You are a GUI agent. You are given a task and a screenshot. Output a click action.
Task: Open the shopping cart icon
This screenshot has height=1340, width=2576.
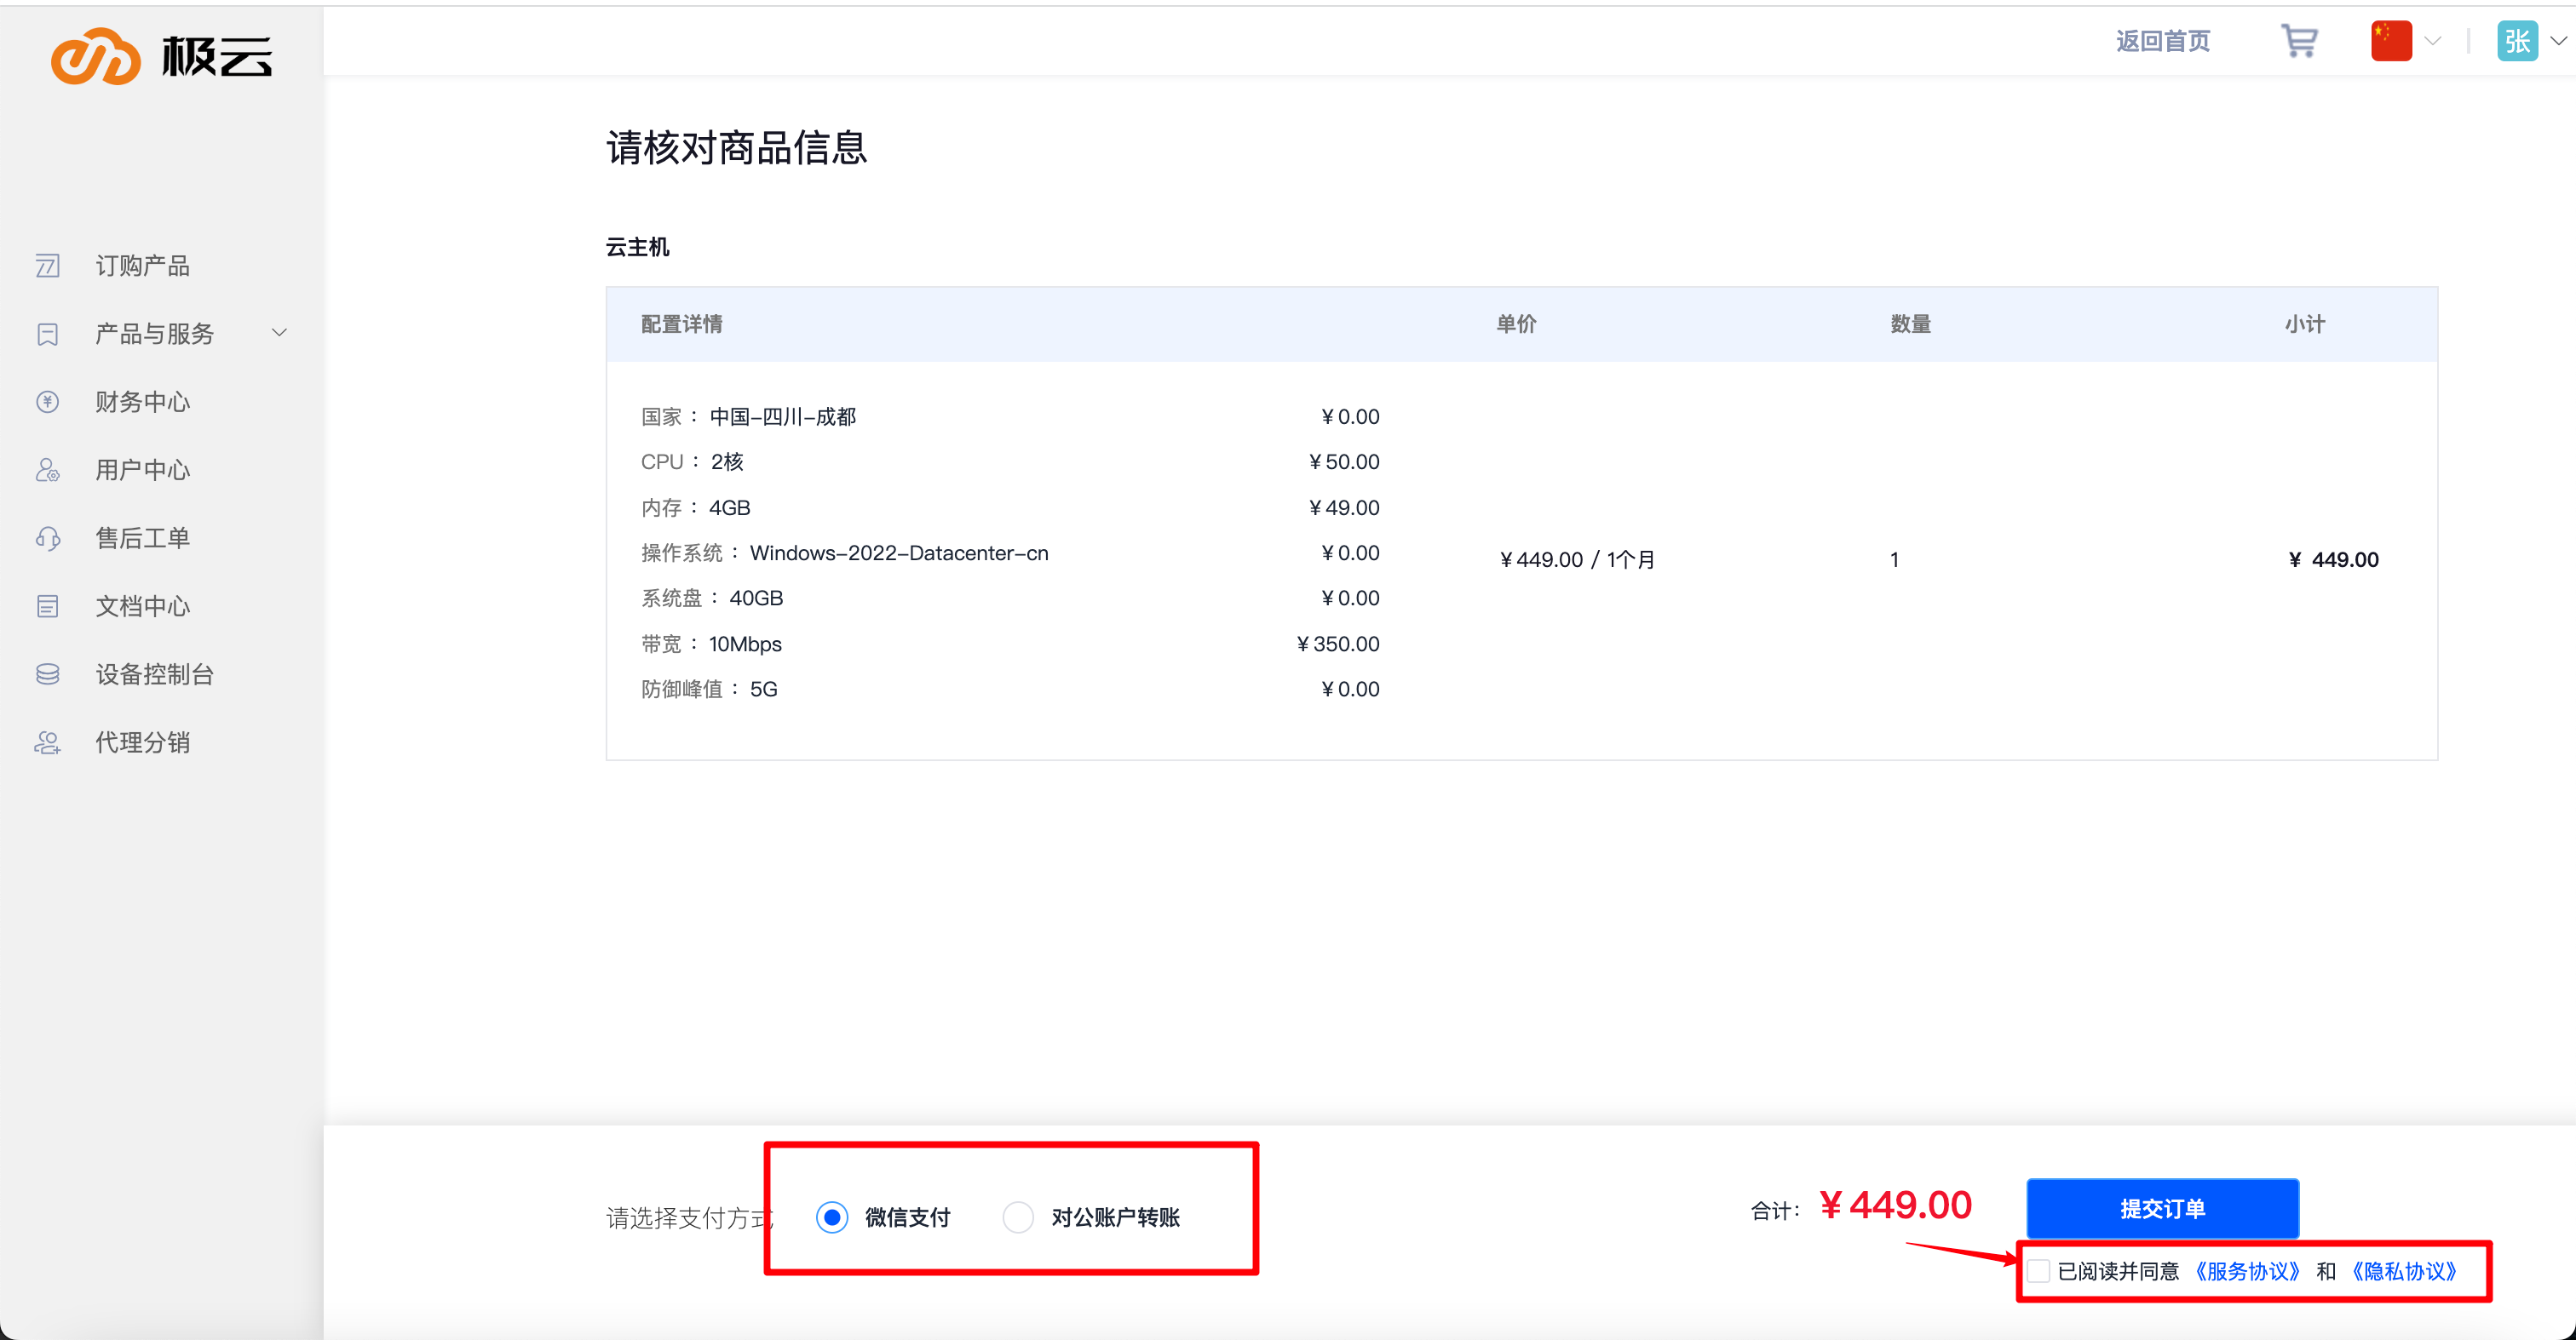(2298, 41)
